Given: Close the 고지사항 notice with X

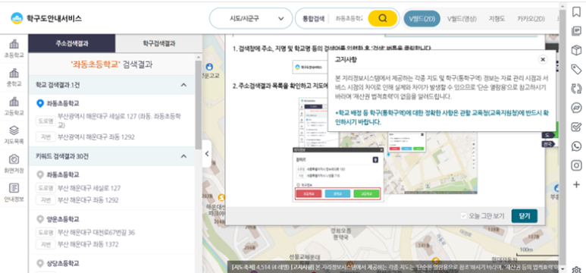Looking at the screenshot, I should (x=543, y=59).
